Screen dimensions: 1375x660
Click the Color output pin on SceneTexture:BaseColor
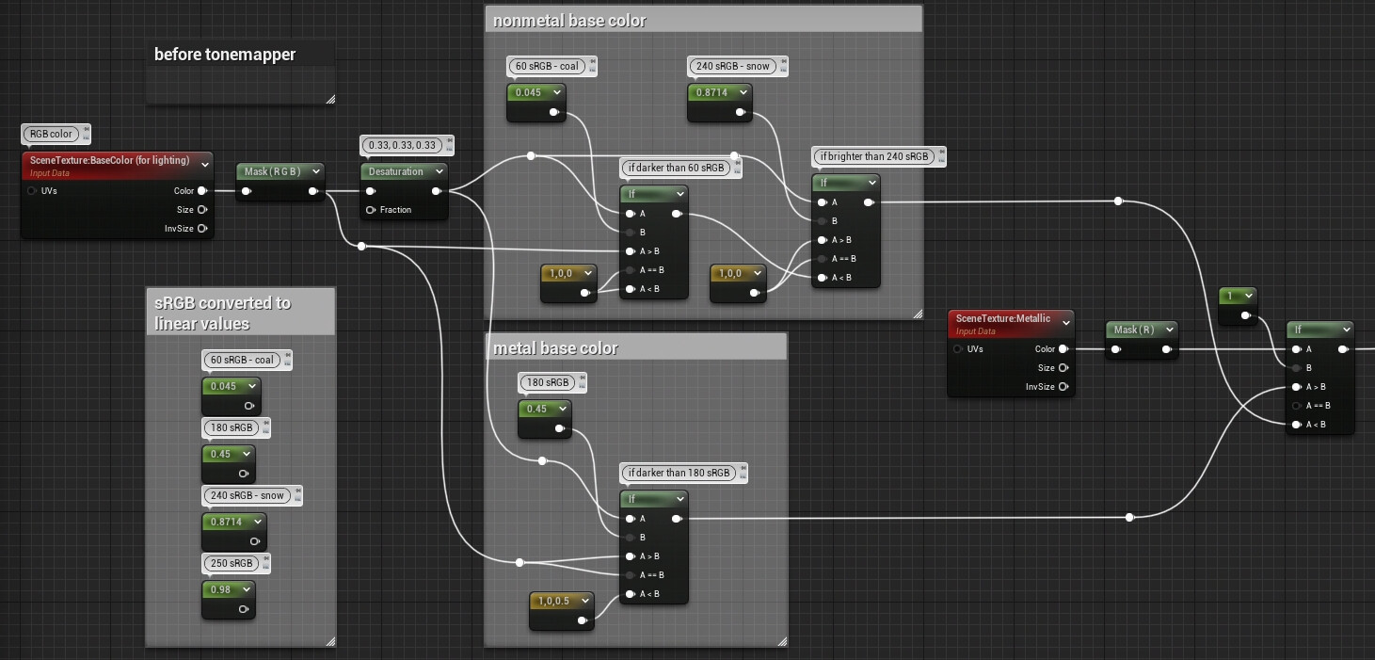[201, 191]
